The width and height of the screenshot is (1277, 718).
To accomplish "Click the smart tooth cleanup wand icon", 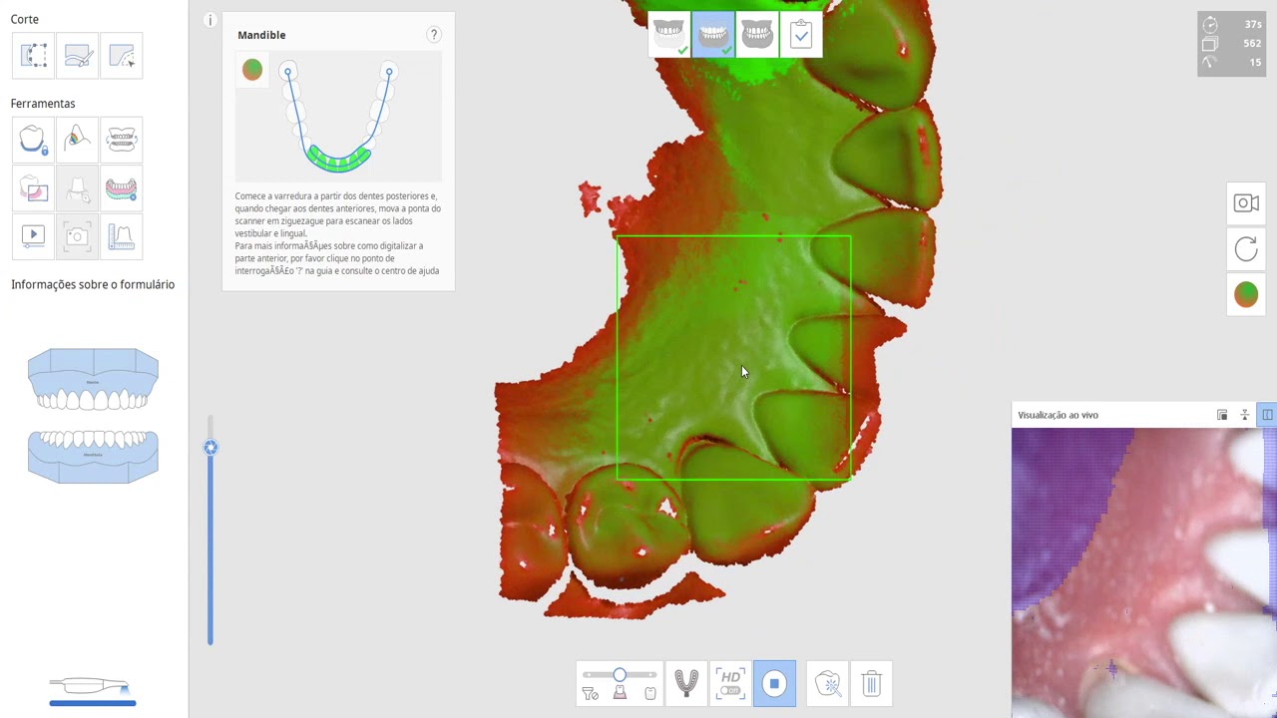I will [828, 683].
